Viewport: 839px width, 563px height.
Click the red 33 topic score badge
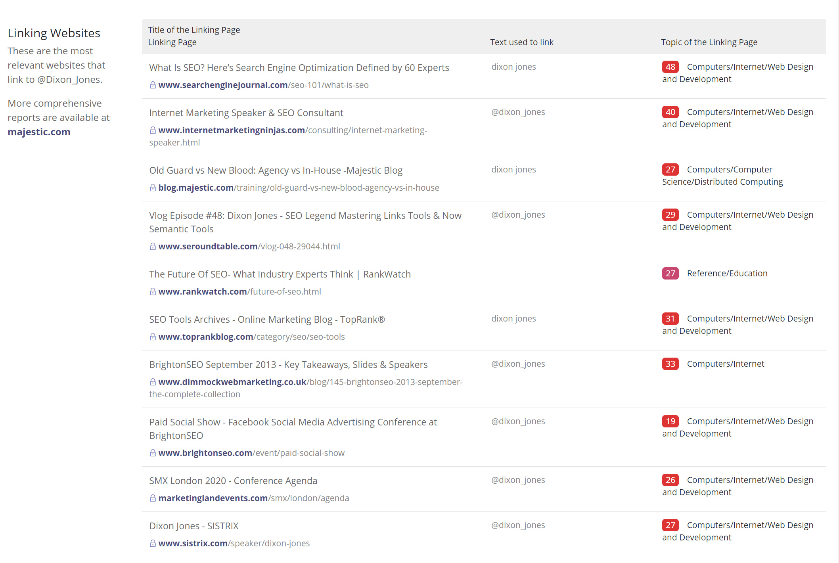(x=670, y=364)
